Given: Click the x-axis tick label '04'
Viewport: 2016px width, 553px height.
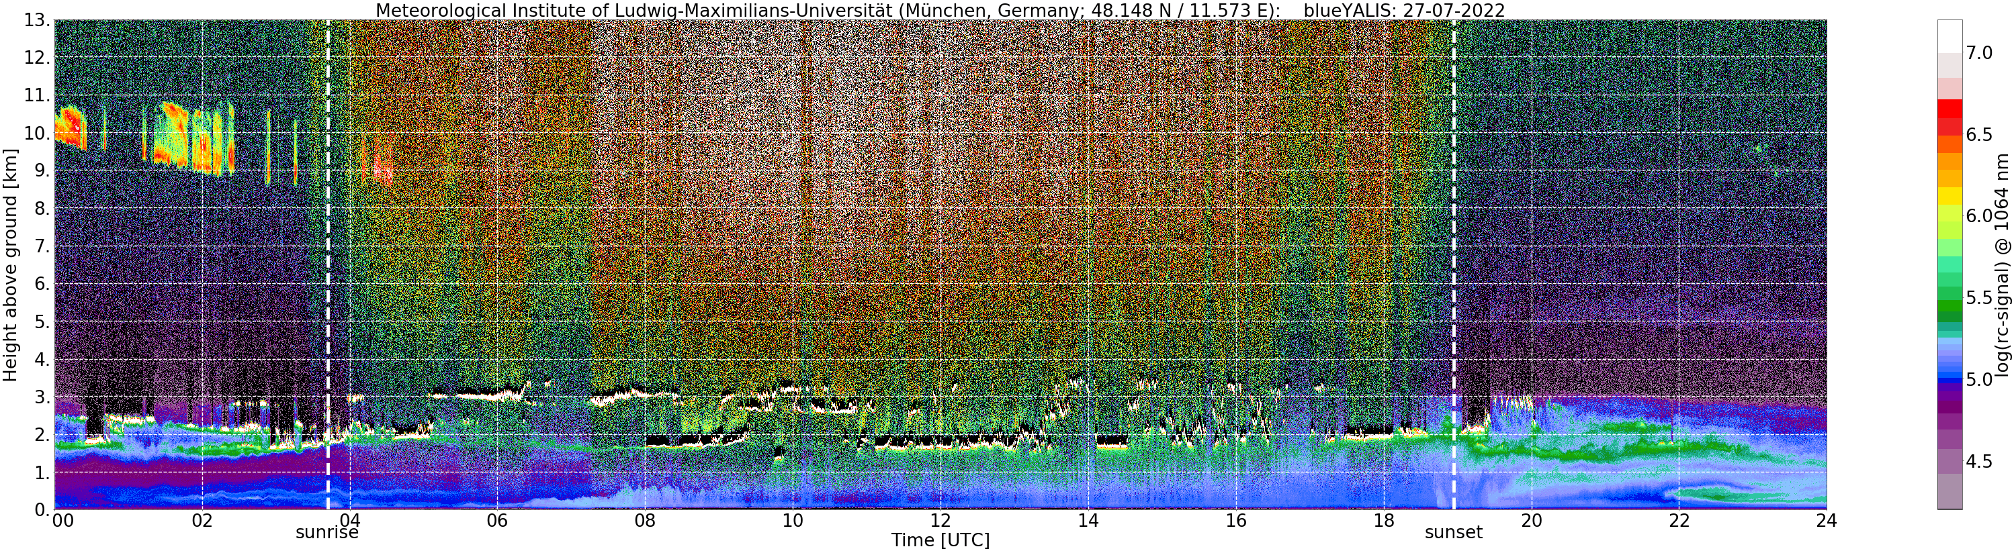Looking at the screenshot, I should pyautogui.click(x=350, y=521).
